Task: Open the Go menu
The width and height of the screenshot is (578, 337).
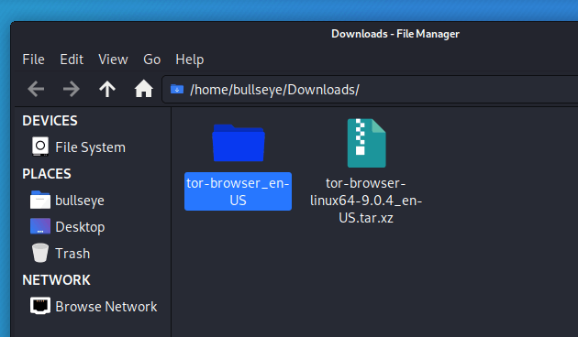Action: pyautogui.click(x=152, y=60)
